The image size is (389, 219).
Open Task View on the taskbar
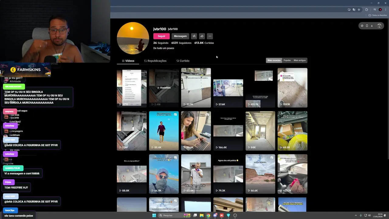[x=195, y=215]
